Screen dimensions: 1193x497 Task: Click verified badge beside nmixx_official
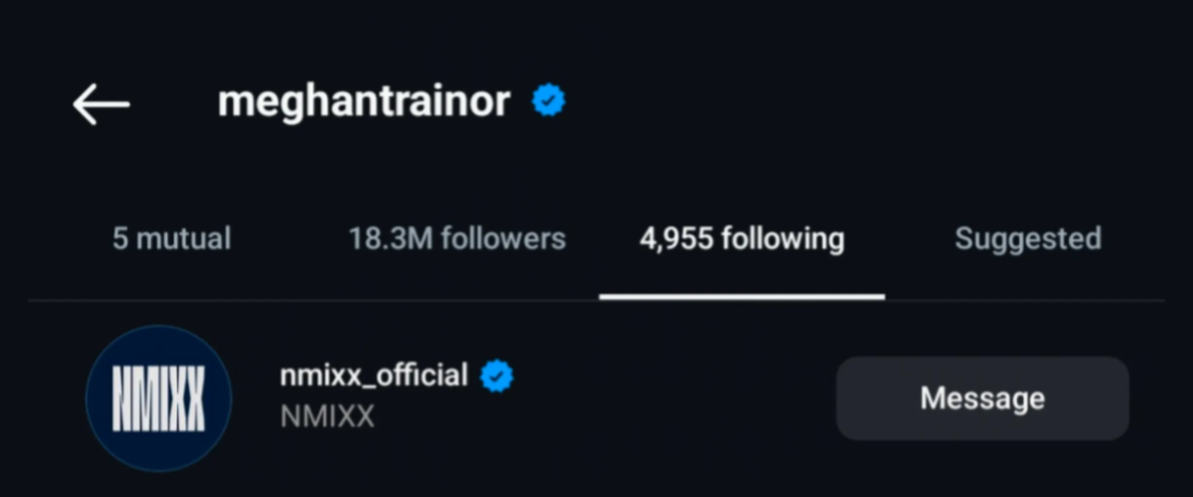tap(497, 376)
